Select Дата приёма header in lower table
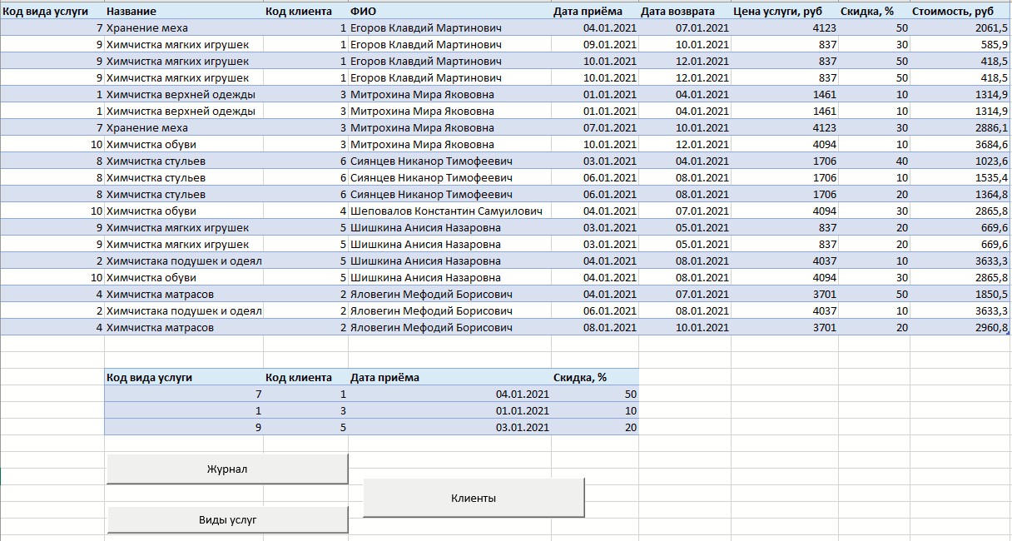 click(449, 377)
